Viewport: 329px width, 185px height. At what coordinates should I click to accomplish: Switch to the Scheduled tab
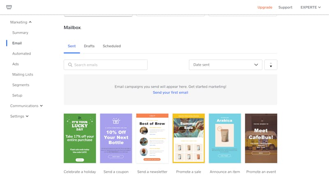coord(111,46)
